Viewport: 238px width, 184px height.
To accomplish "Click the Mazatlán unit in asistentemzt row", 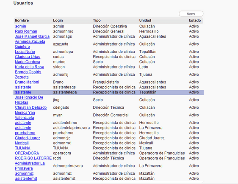I will coord(147,179).
